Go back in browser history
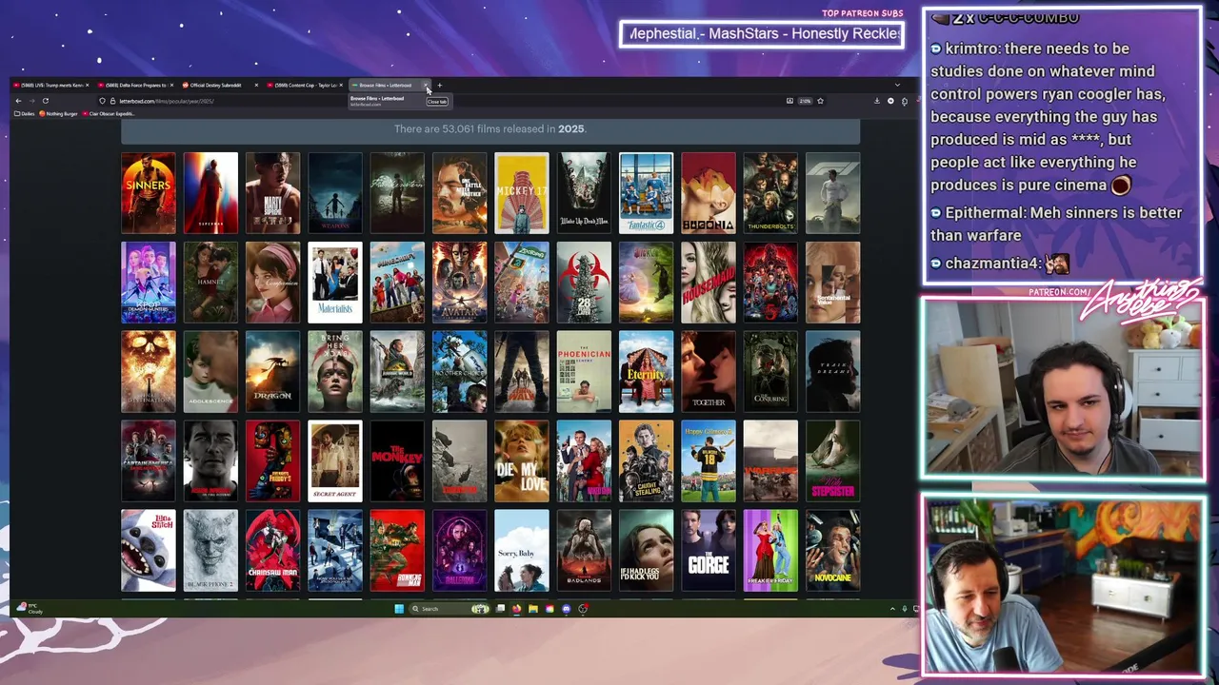1219x685 pixels. (18, 101)
